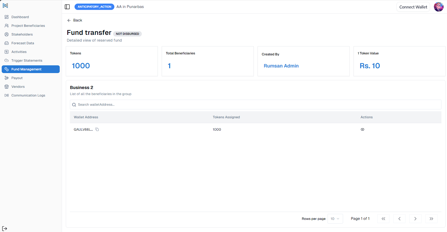The image size is (447, 232).
Task: Click the search walletAddress field
Action: [x=256, y=105]
